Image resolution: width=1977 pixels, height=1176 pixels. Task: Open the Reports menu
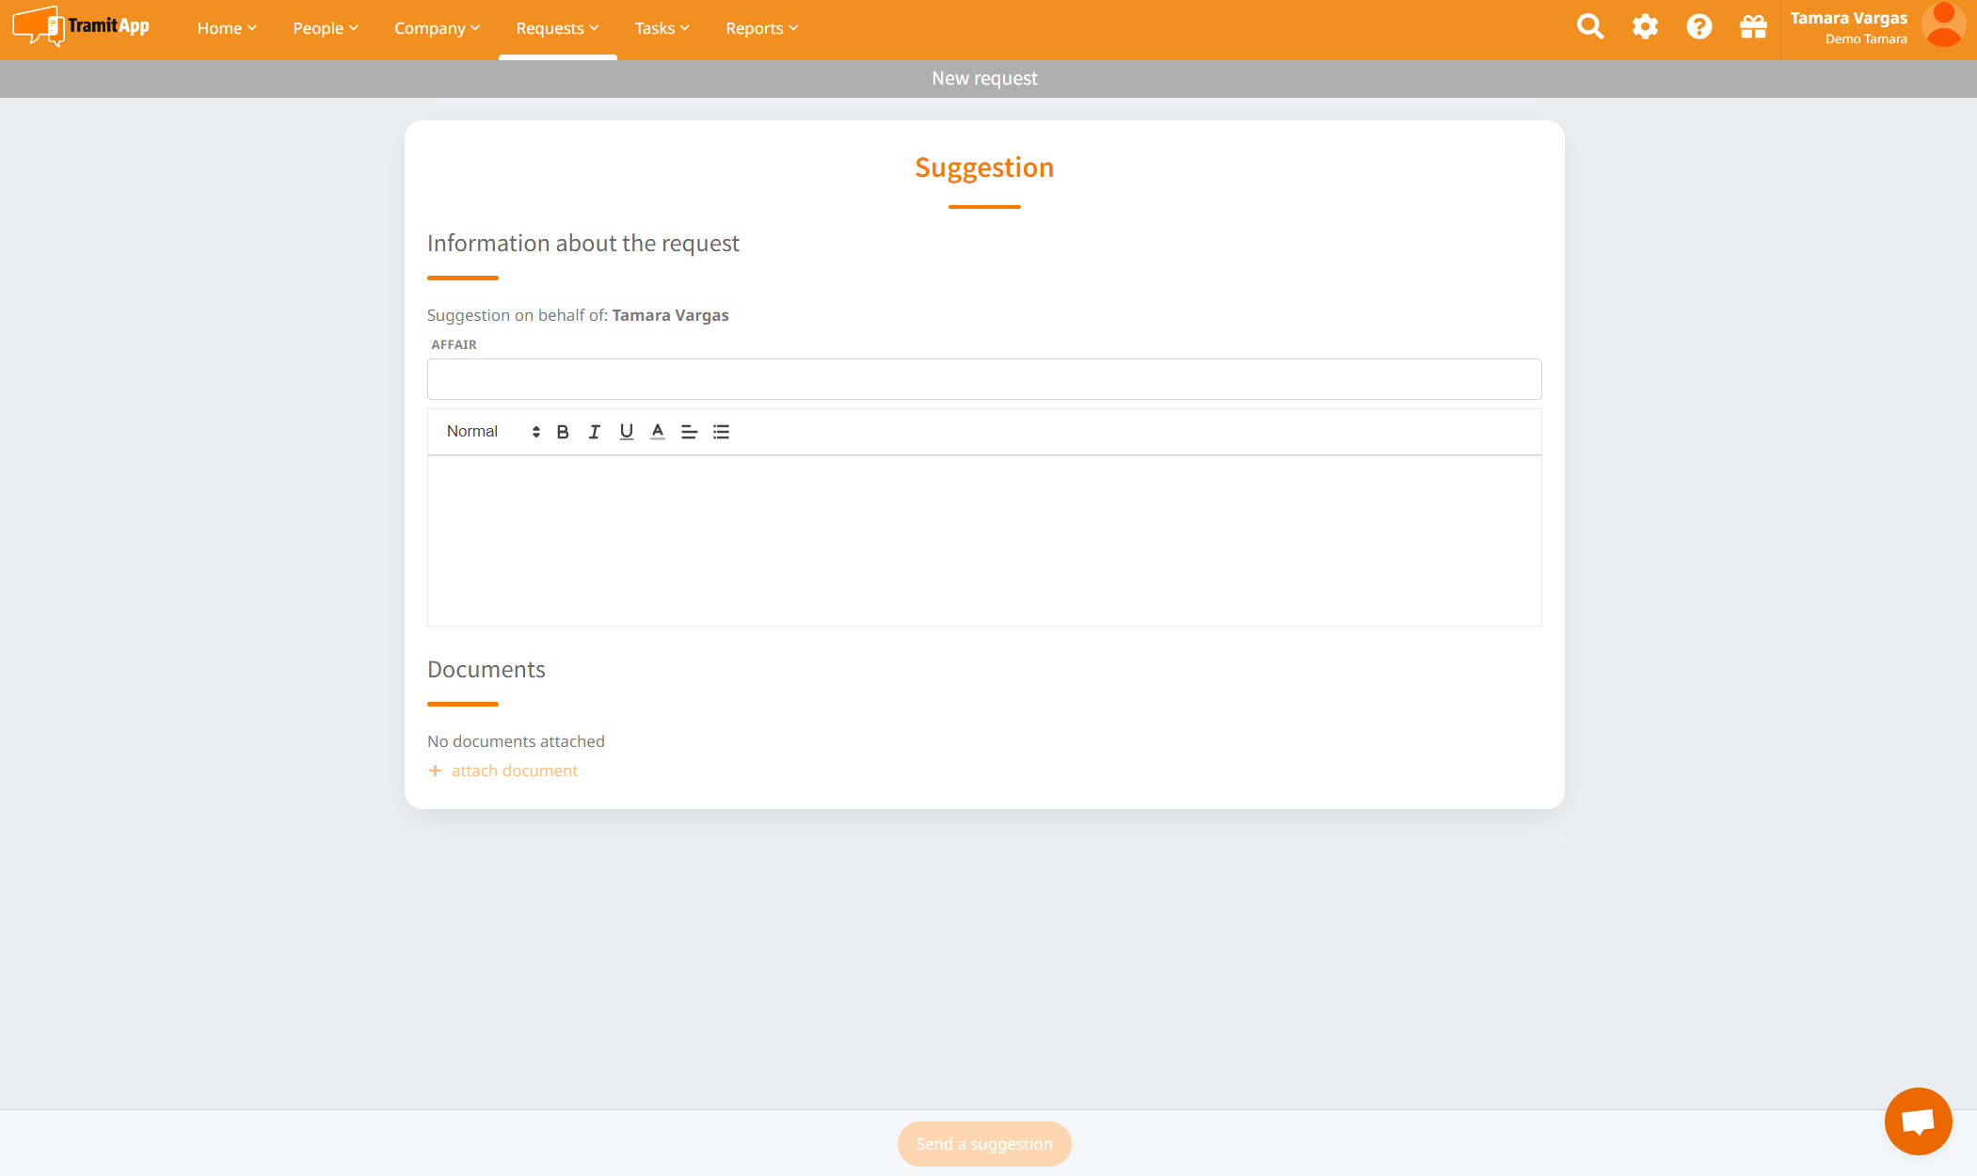761,28
